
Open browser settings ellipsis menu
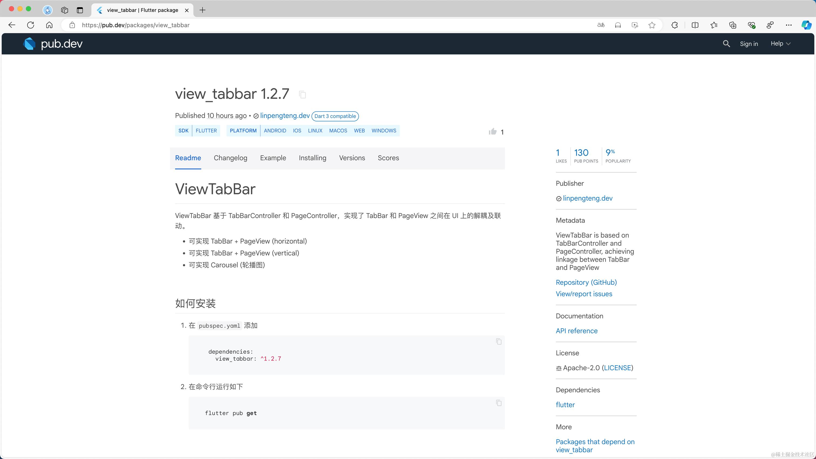[788, 25]
